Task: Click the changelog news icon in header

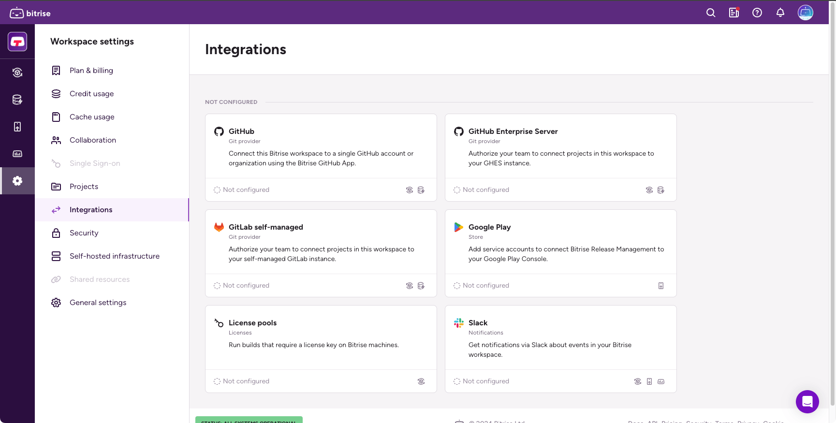Action: (733, 13)
